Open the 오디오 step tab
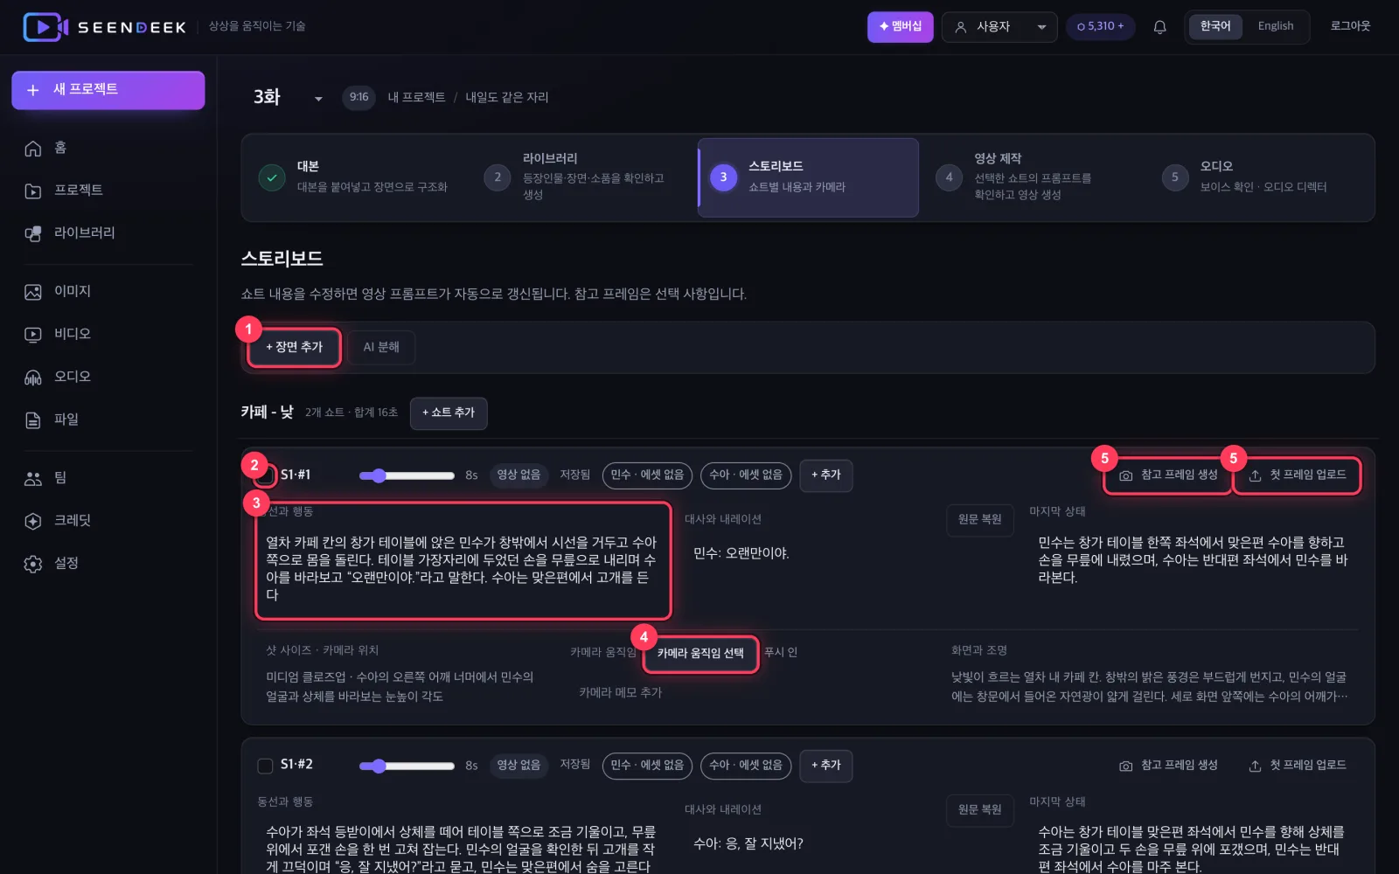The height and width of the screenshot is (874, 1399). [1262, 177]
